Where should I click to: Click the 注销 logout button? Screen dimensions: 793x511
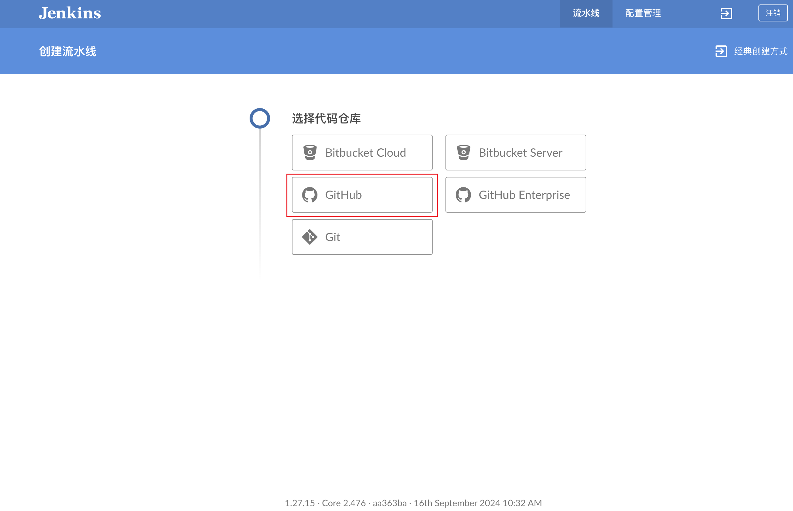773,13
